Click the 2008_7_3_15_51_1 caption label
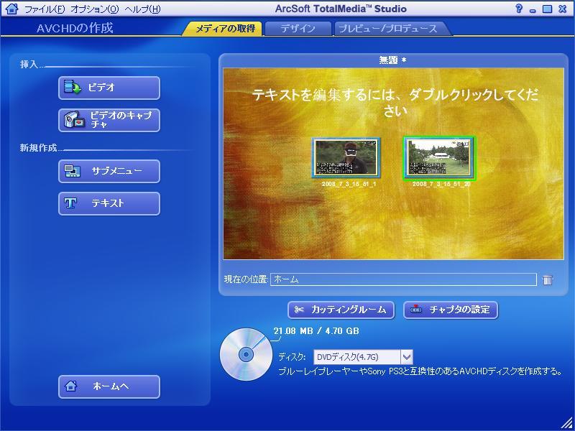 (x=349, y=184)
